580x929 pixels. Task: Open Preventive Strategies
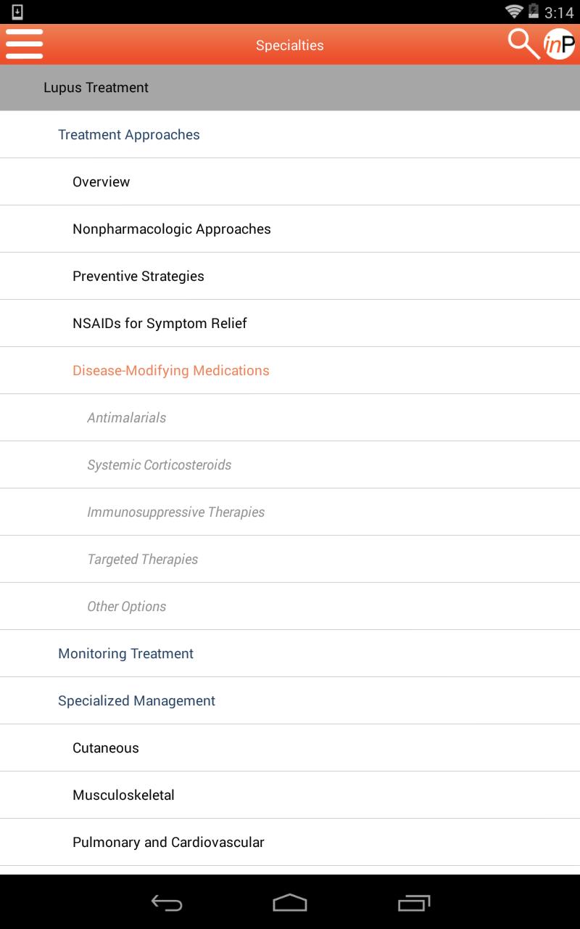138,277
